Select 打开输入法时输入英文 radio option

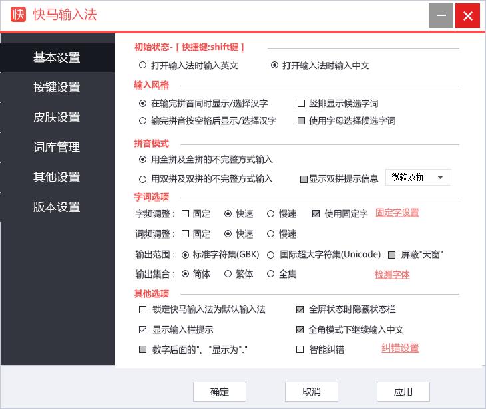[x=142, y=66]
